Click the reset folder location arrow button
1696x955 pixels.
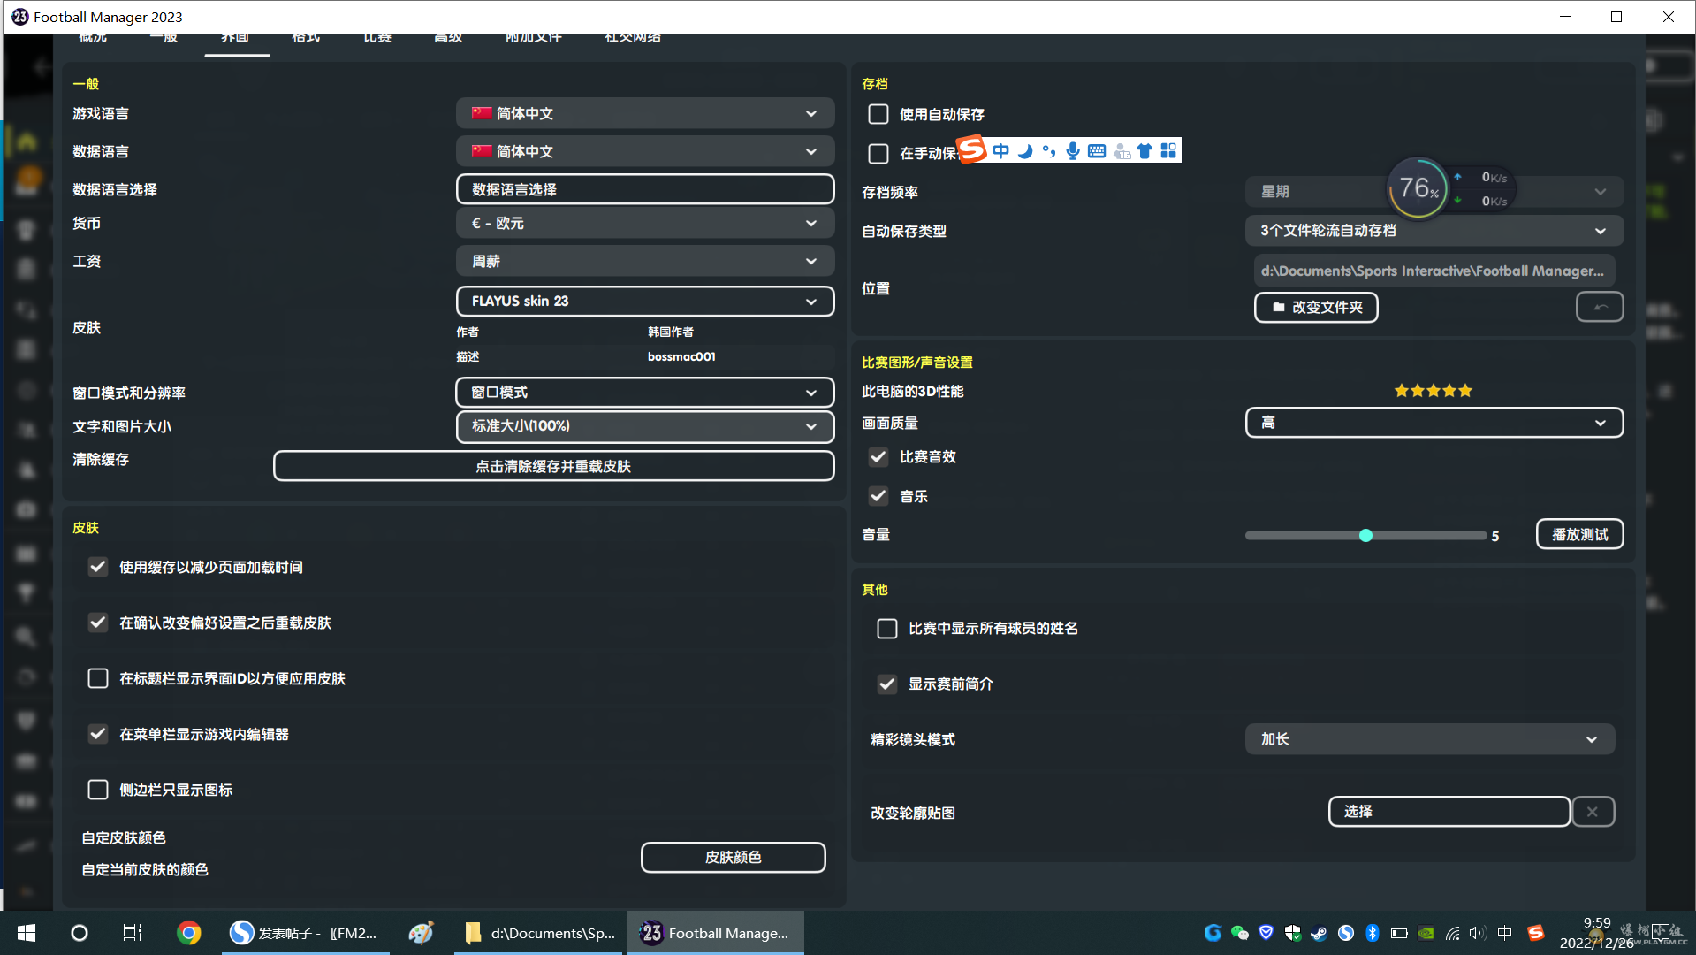click(x=1600, y=307)
